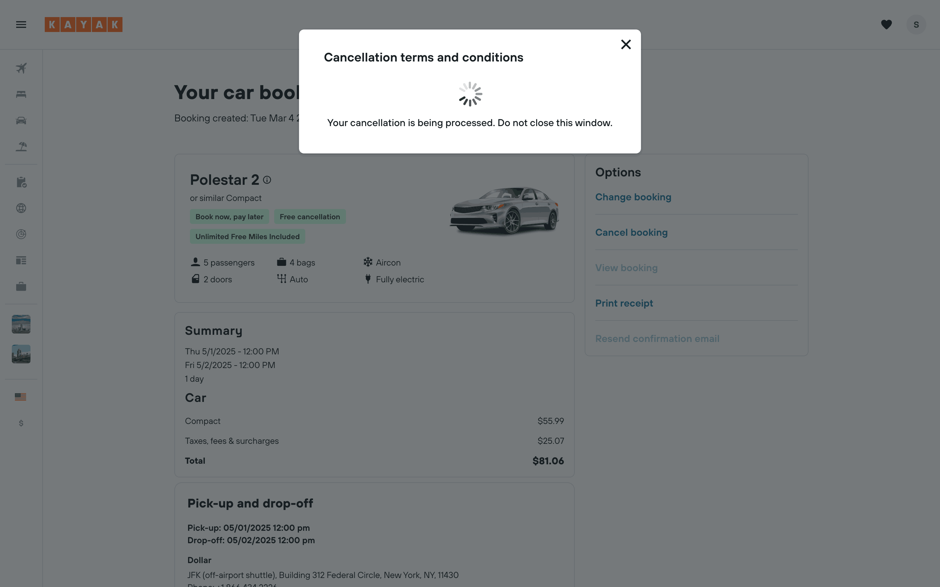Open the news/blog layout icon in sidebar
The image size is (940, 587).
21,261
